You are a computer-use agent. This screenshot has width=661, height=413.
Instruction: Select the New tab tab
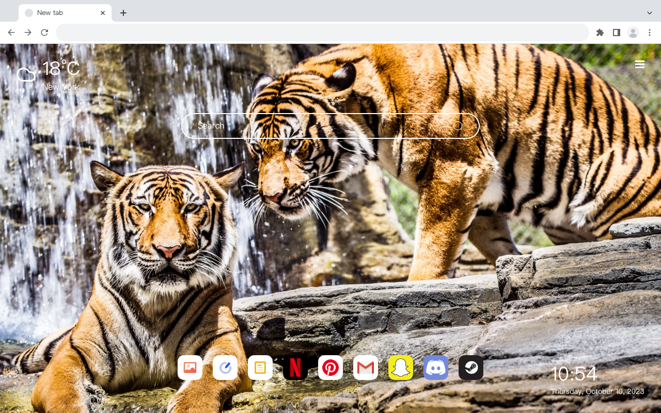point(65,13)
